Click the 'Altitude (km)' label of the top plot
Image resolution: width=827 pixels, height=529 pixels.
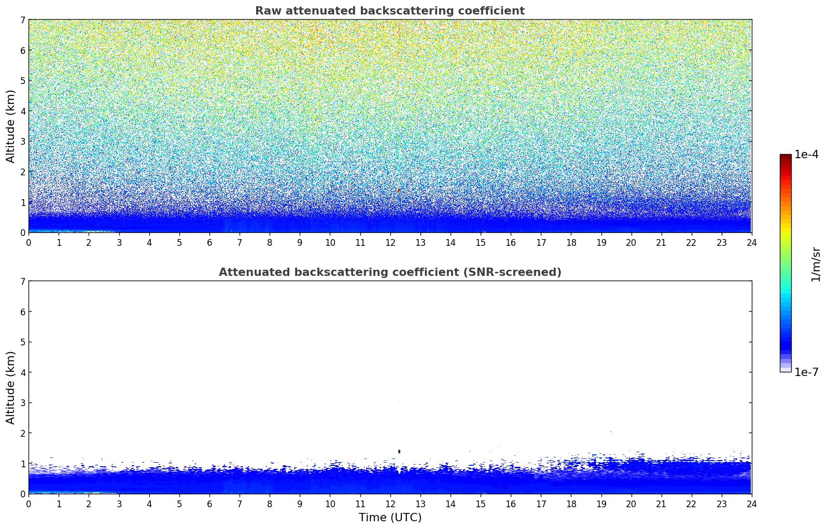pyautogui.click(x=11, y=126)
